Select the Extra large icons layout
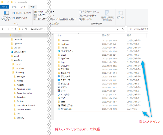 point(41,12)
